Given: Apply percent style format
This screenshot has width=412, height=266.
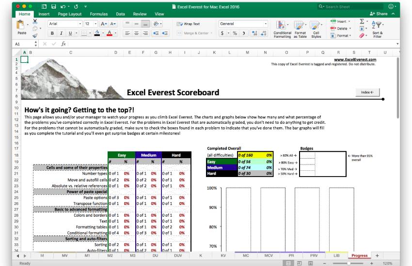Looking at the screenshot, I should click(235, 33).
